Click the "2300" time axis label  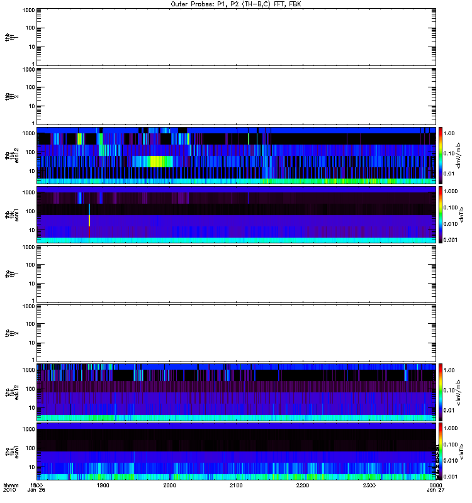369,485
